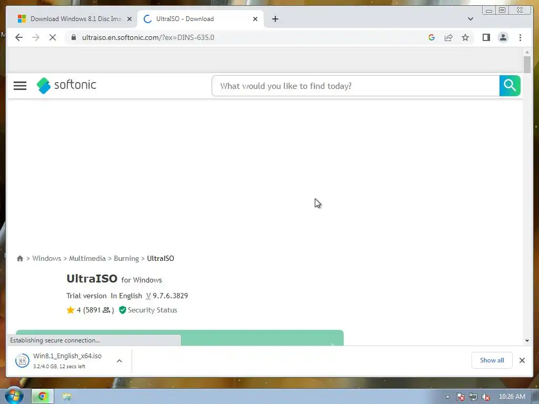View site info lock icon

pyautogui.click(x=73, y=37)
